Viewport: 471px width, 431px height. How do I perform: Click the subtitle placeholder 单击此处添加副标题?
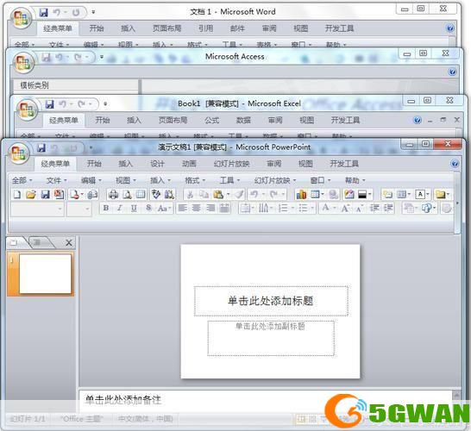coord(271,338)
